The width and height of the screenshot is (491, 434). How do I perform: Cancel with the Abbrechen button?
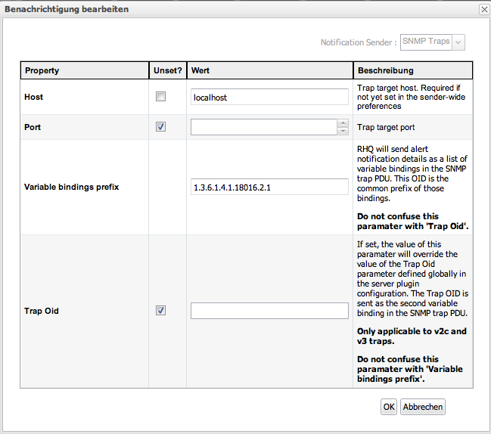tap(423, 407)
